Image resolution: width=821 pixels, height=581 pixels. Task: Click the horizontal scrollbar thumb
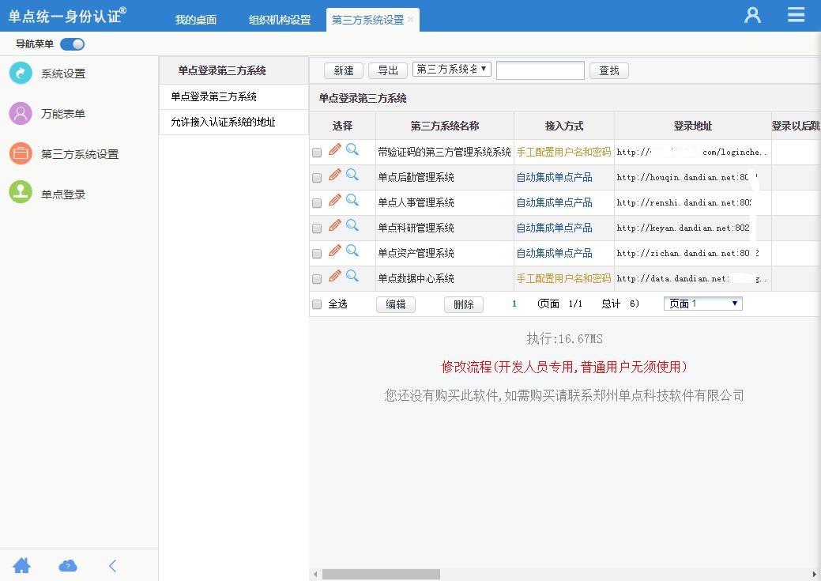381,574
